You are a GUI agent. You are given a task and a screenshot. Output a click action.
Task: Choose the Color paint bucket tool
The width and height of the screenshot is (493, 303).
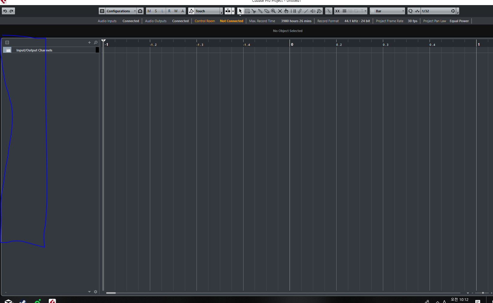(319, 11)
